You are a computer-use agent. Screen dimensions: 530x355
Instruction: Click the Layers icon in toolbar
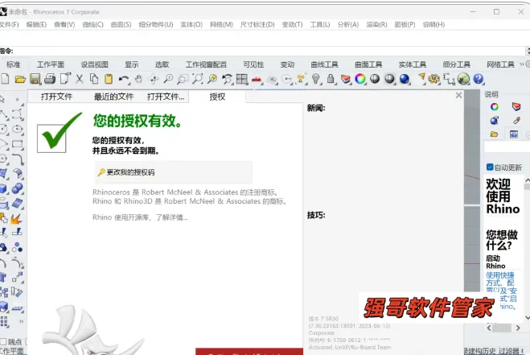click(346, 79)
